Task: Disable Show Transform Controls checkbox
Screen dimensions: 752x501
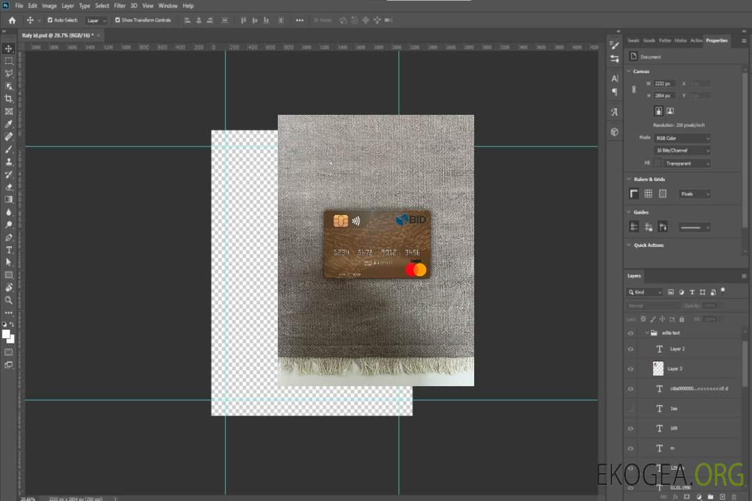Action: point(118,20)
